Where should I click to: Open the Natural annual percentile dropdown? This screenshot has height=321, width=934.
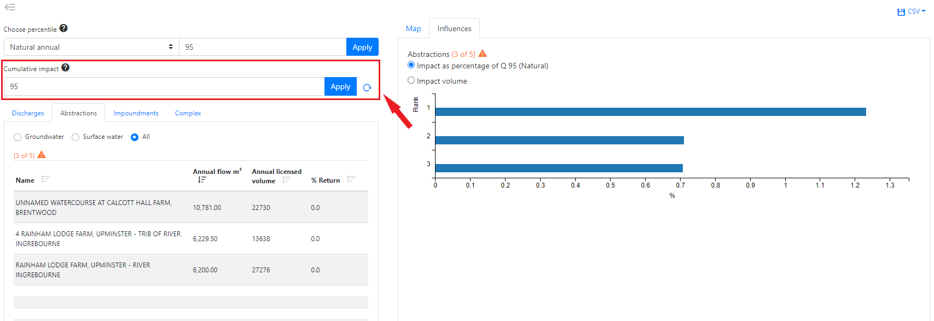pyautogui.click(x=91, y=47)
